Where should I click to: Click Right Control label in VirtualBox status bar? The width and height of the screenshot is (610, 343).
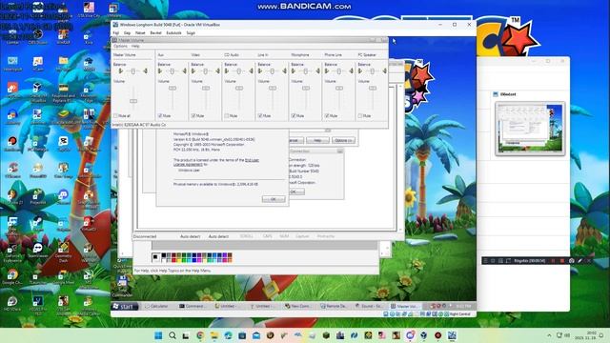[x=459, y=313]
